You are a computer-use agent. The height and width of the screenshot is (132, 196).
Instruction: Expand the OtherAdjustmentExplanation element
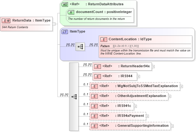pos(170,96)
